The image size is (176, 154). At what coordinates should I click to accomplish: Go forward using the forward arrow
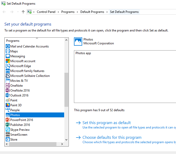12,12
